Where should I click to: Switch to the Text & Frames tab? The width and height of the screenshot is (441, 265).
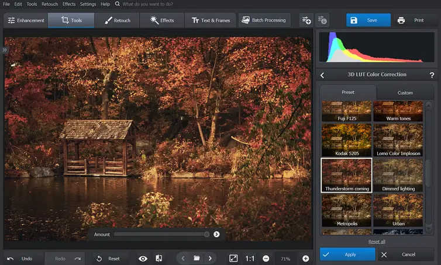tap(211, 20)
